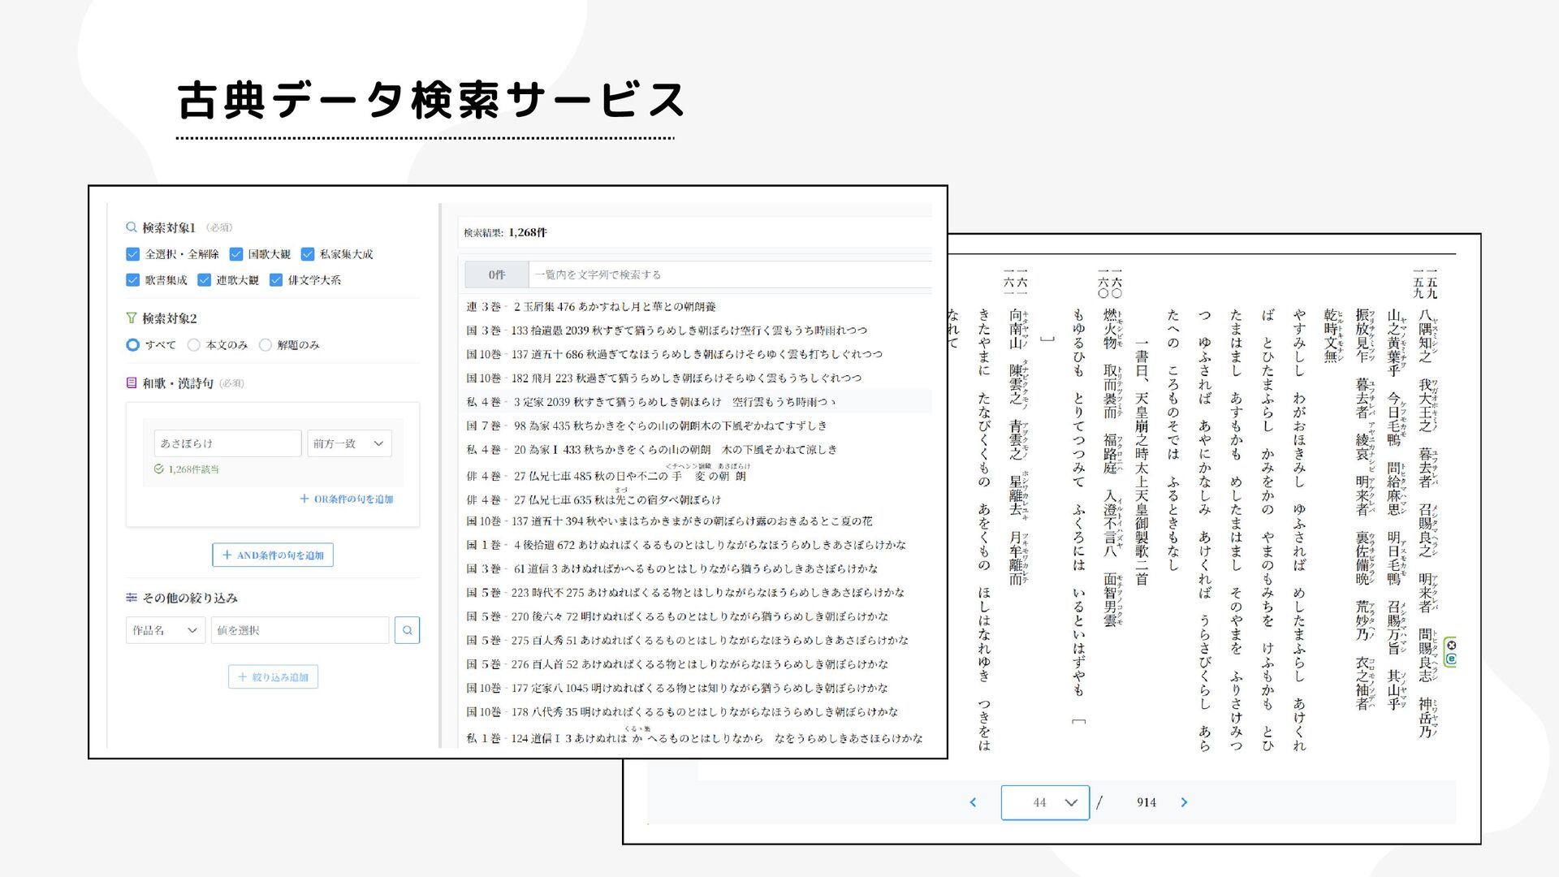Click AND条件の句を追加 button
The width and height of the screenshot is (1559, 877).
(273, 555)
